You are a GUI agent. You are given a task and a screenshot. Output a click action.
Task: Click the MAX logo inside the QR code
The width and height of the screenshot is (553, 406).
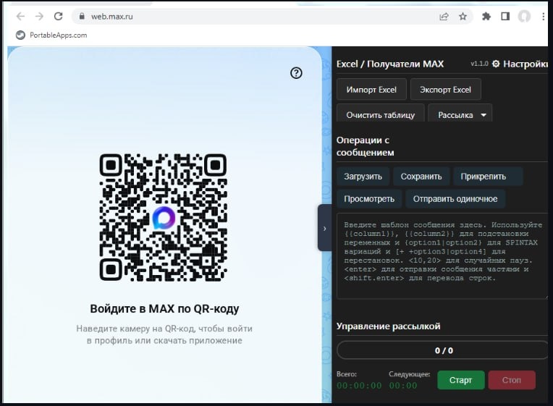[x=164, y=218]
